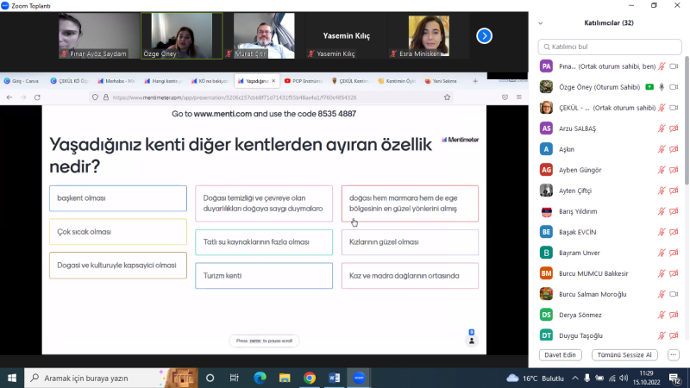Toggle muted microphone for Barış Yıldırım
690x388 pixels.
[x=662, y=211]
